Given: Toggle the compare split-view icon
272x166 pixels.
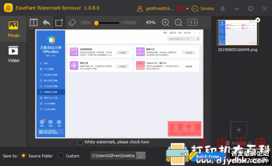Looking at the screenshot, I should click(x=34, y=22).
